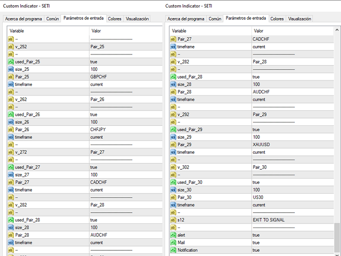Click the boolean icon next to Mail
Viewport: 341px width, 256px height.
pos(173,243)
